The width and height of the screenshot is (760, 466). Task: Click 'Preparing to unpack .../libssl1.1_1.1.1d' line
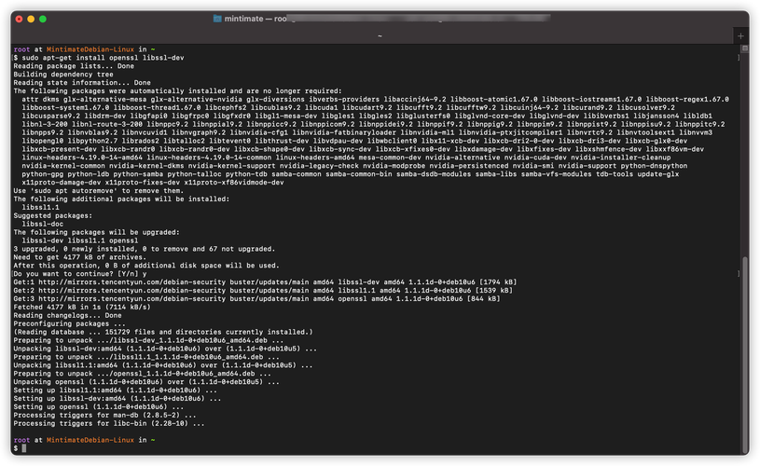tap(146, 357)
